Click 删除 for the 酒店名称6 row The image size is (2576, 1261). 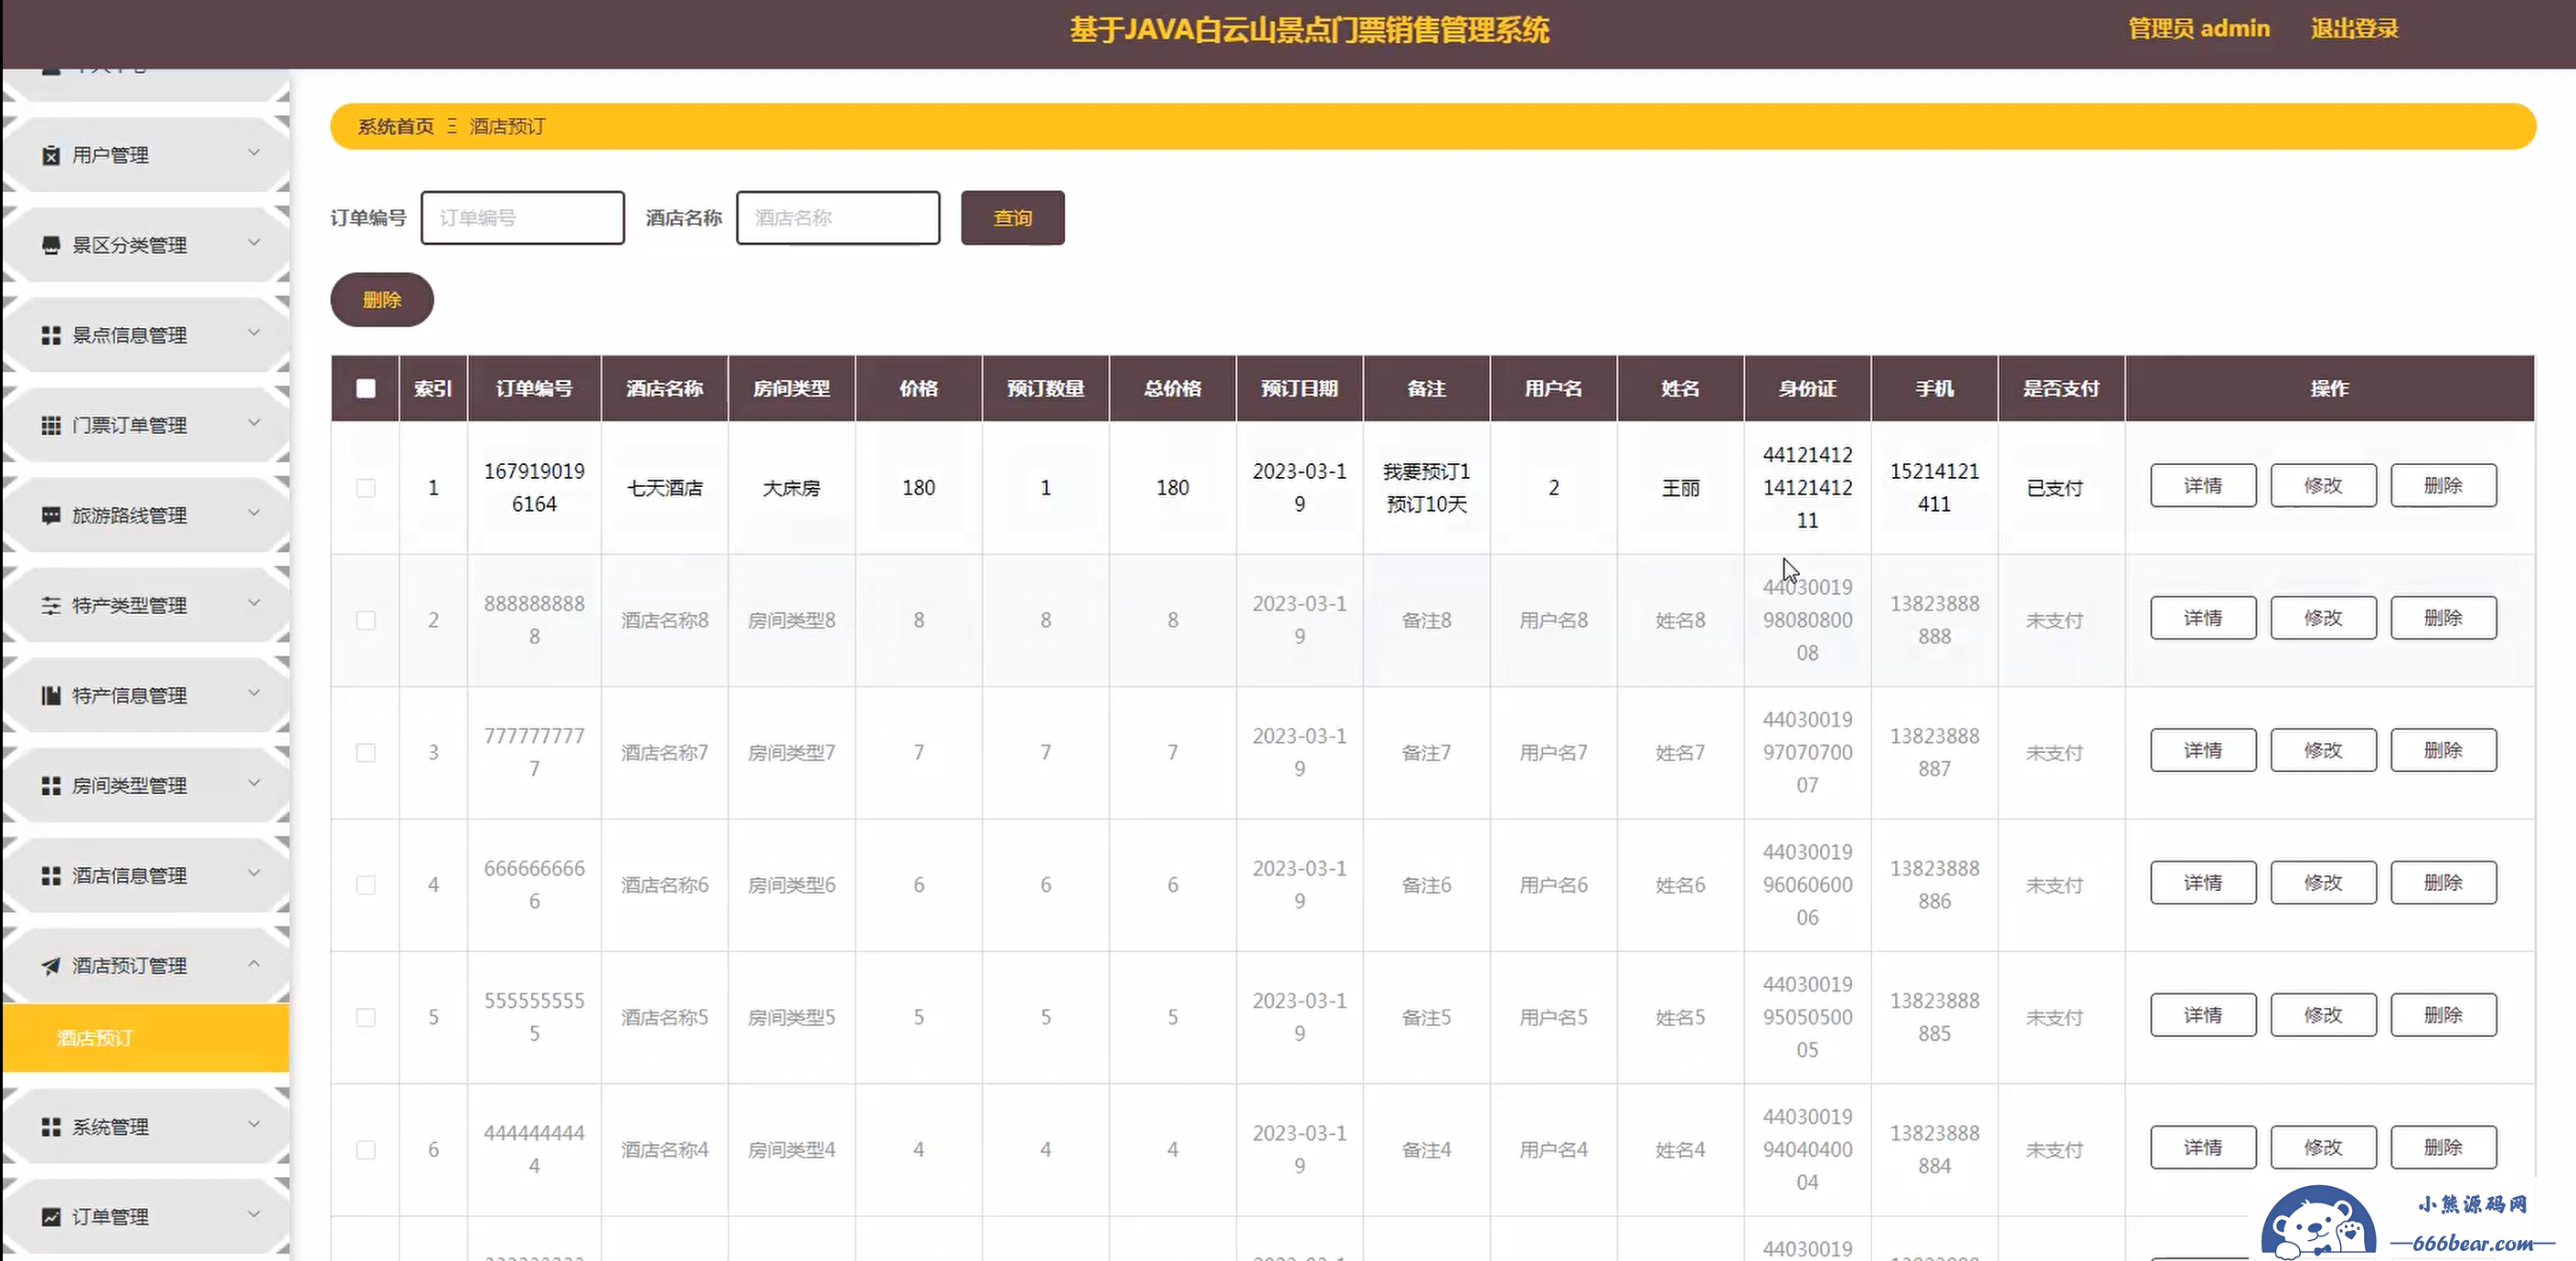[2443, 883]
